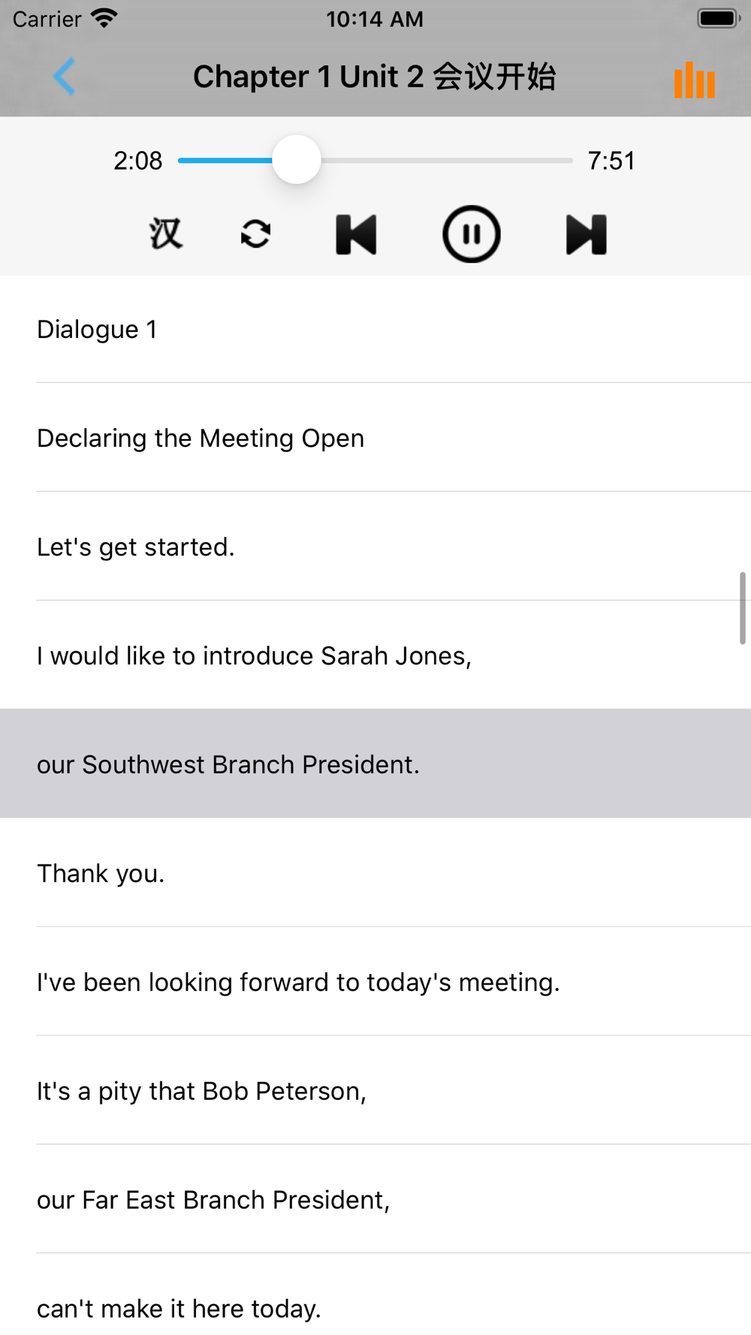The width and height of the screenshot is (751, 1335).
Task: Tap the blue back arrow
Action: [64, 77]
